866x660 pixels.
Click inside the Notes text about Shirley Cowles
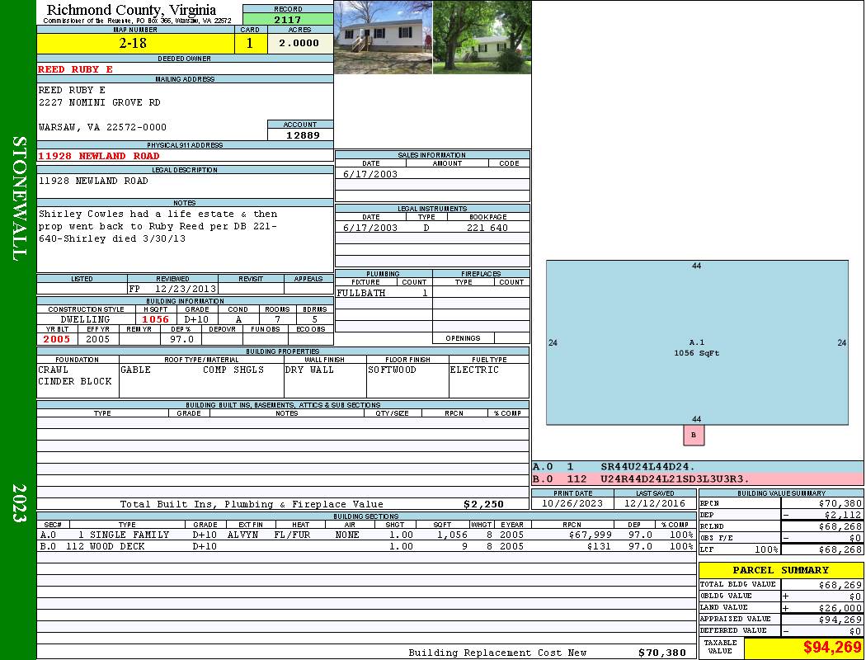[x=158, y=226]
